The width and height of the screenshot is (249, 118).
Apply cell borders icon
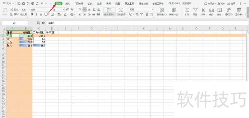46,14
